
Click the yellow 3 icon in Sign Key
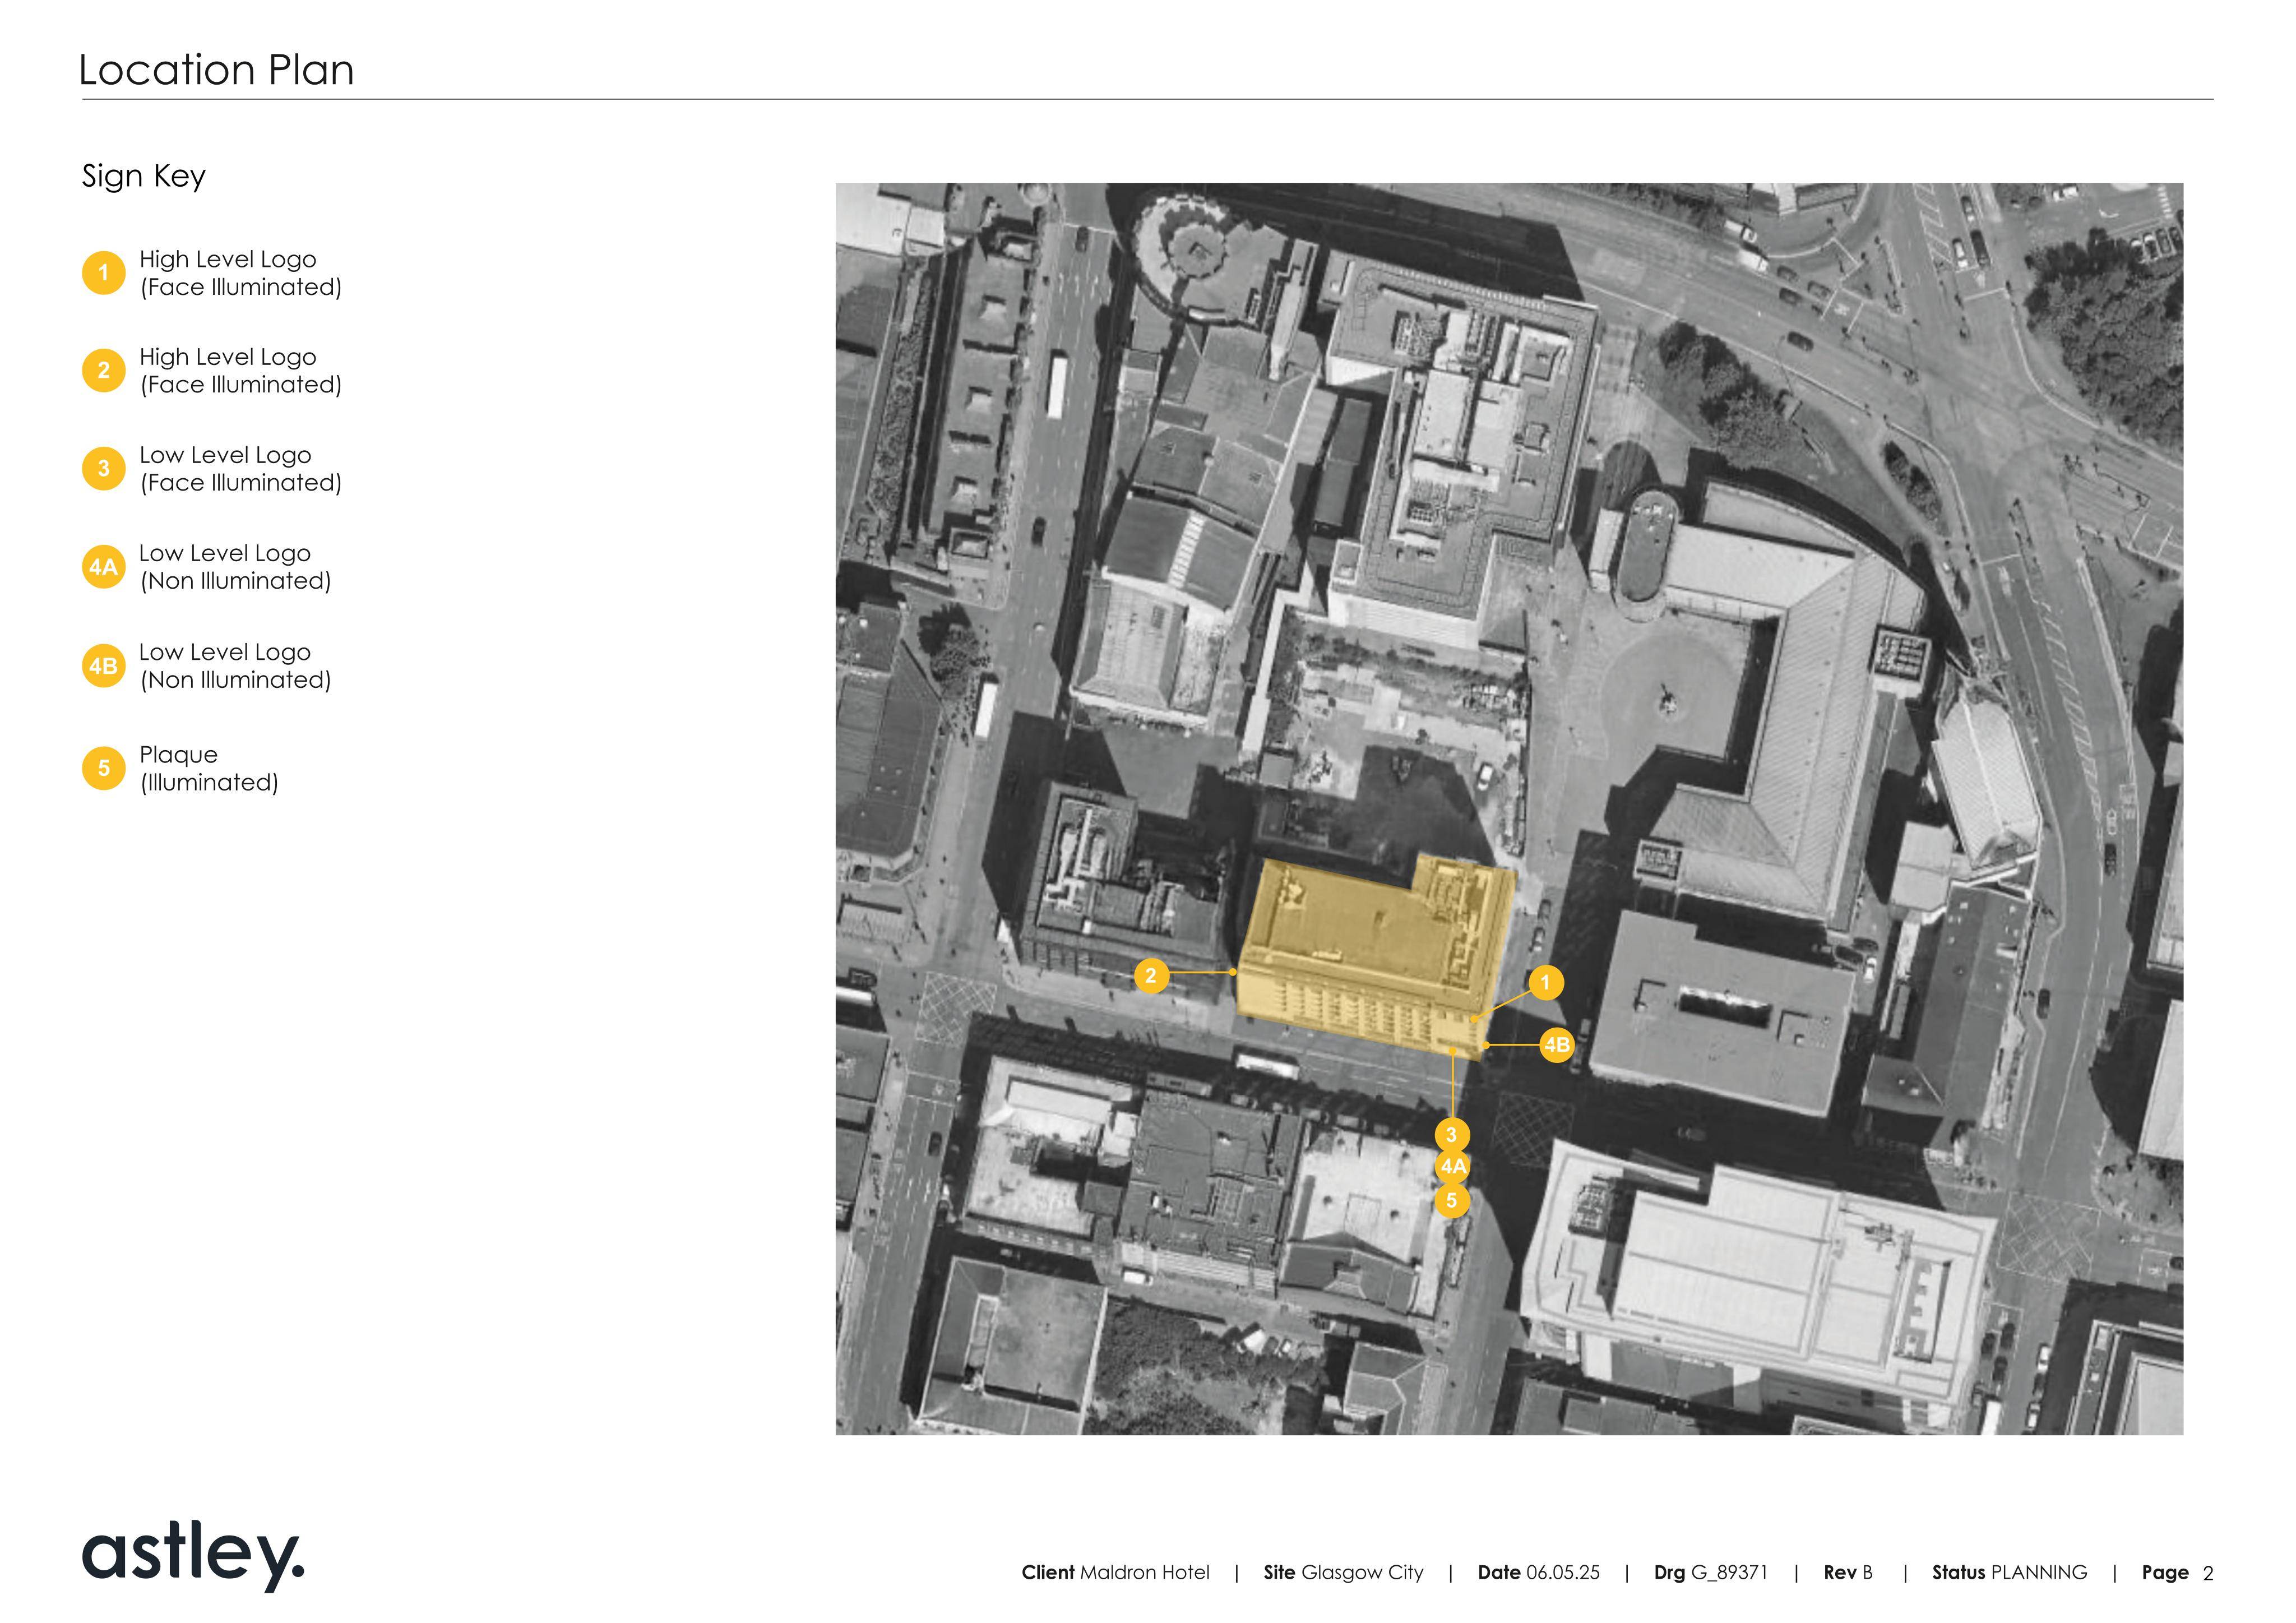(103, 469)
